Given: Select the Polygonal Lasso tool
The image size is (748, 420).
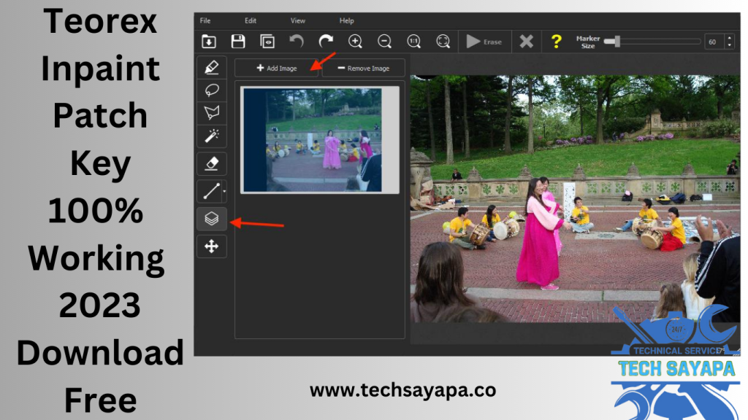Looking at the screenshot, I should click(x=212, y=113).
